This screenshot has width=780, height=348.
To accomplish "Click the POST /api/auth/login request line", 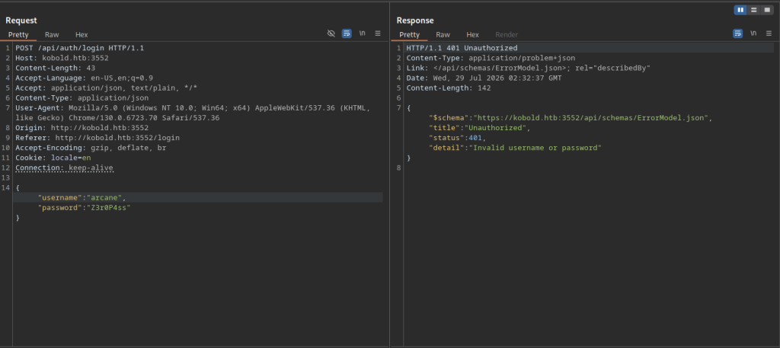I will 79,48.
